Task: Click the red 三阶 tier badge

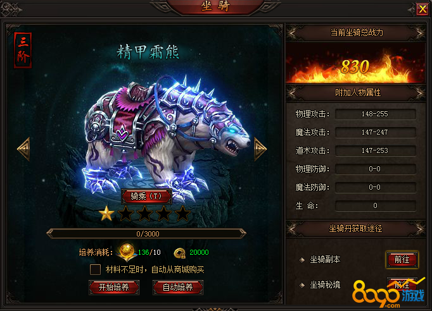Action: [x=23, y=50]
